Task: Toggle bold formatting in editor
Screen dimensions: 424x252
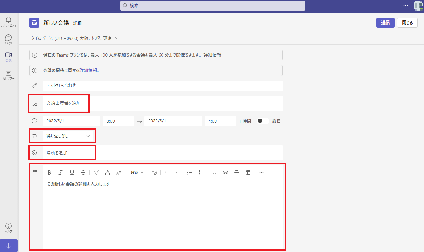Action: 49,172
